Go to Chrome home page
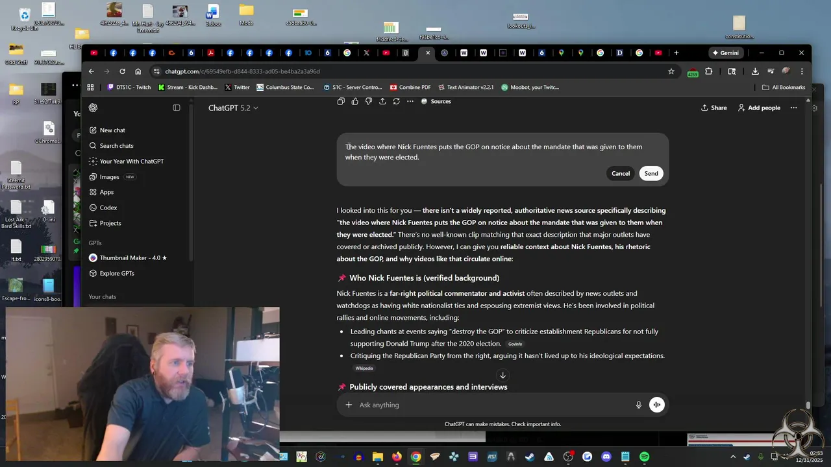 pyautogui.click(x=138, y=71)
